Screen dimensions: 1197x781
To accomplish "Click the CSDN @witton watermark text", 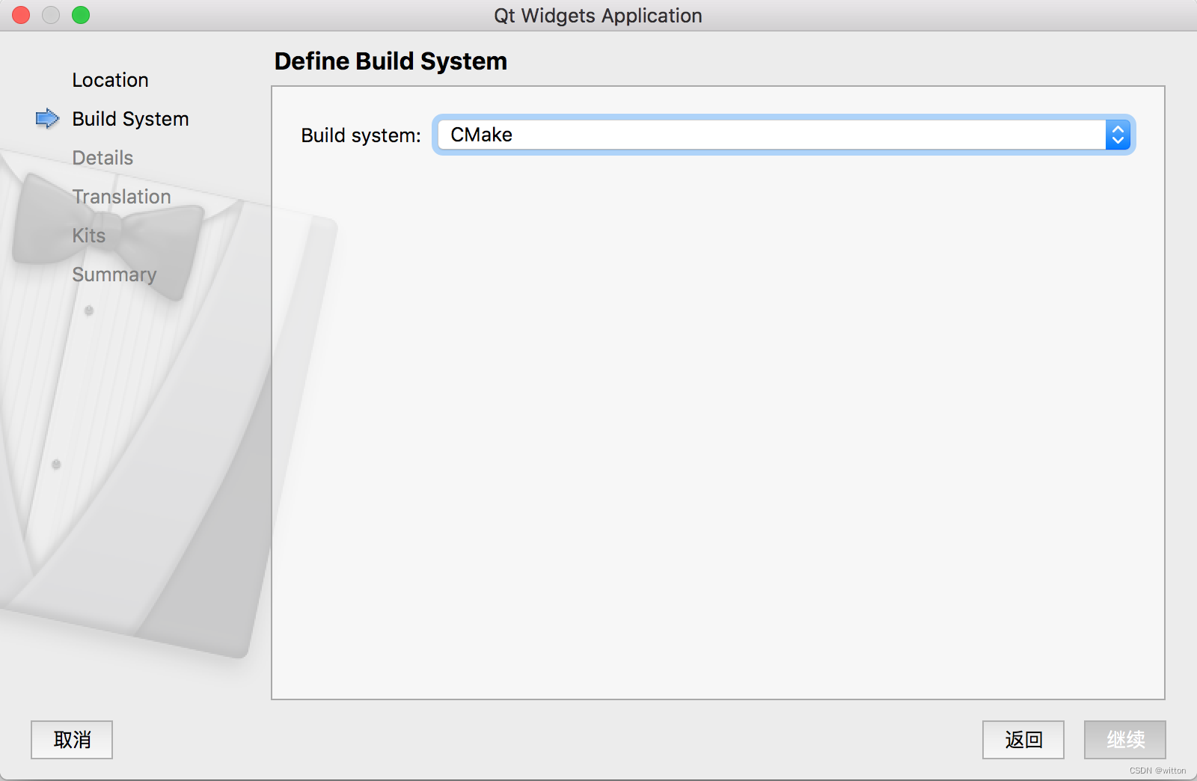I will coord(1157,771).
